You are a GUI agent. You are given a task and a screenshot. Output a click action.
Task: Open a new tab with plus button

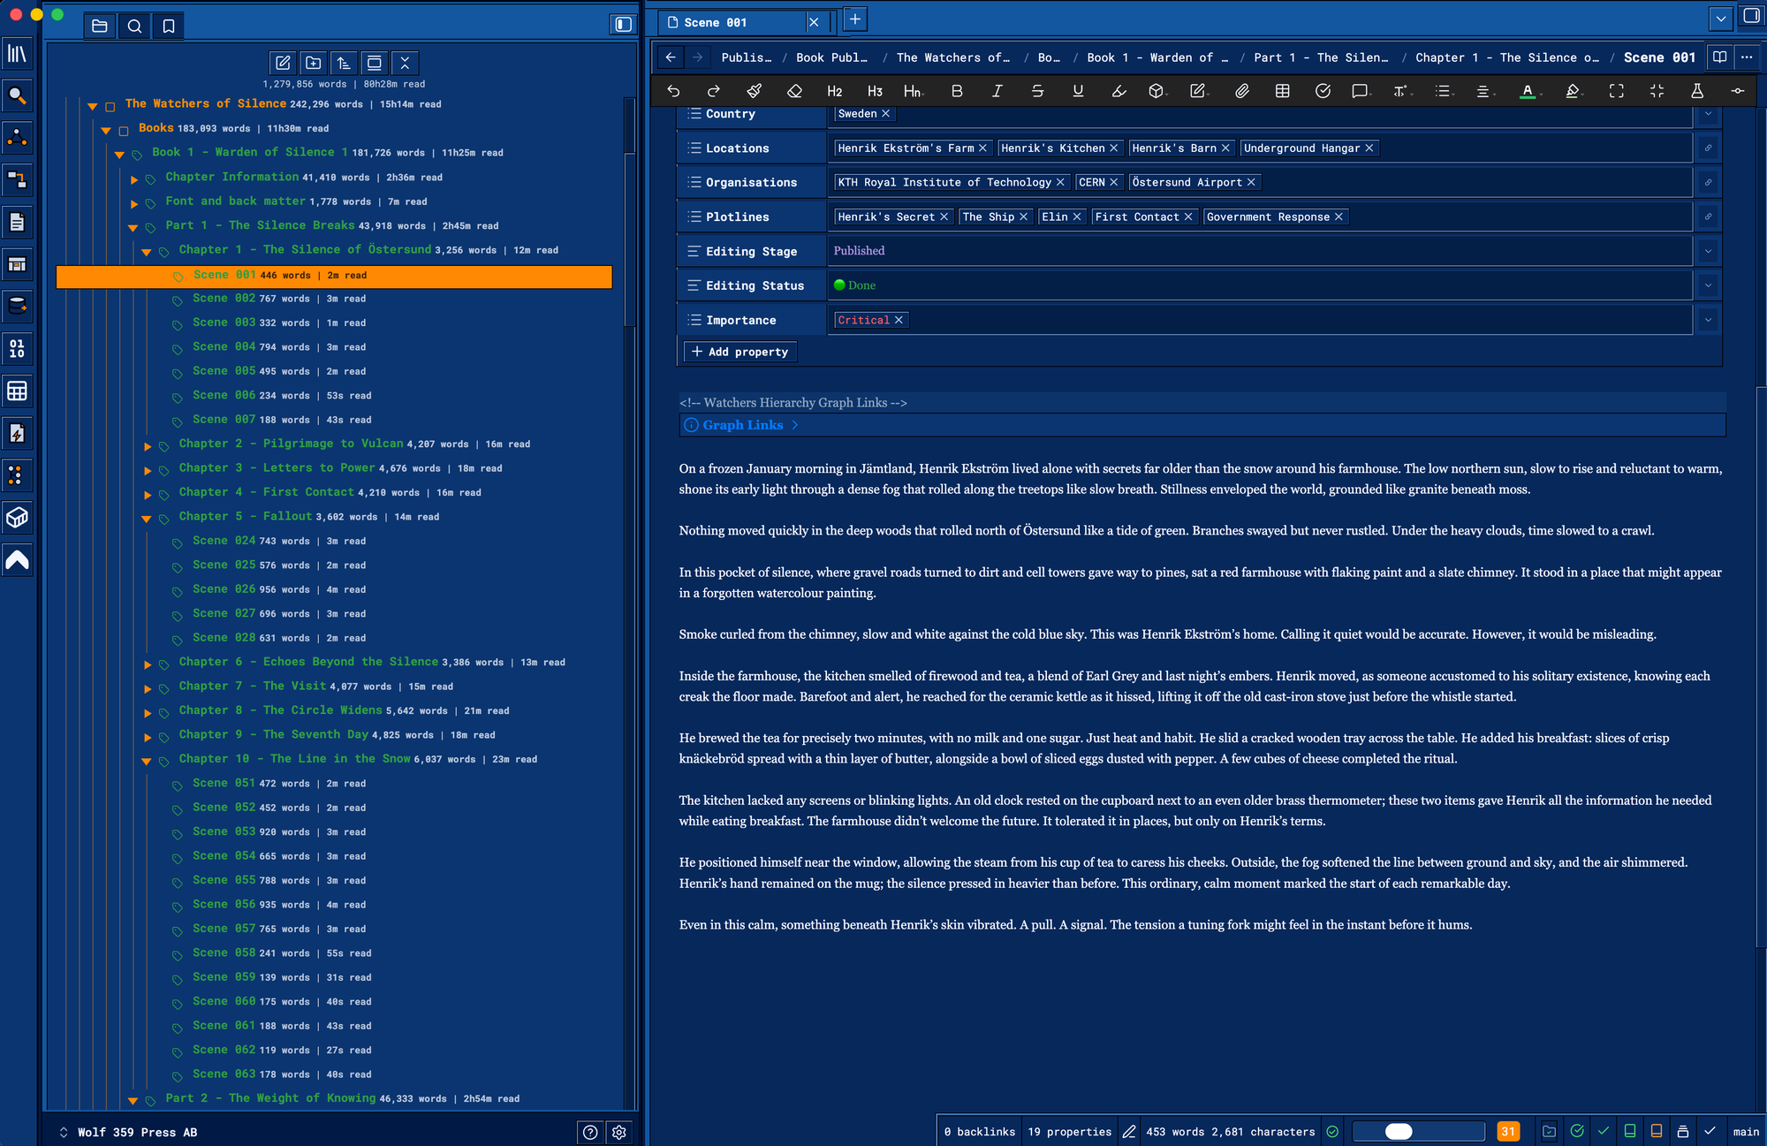click(854, 19)
